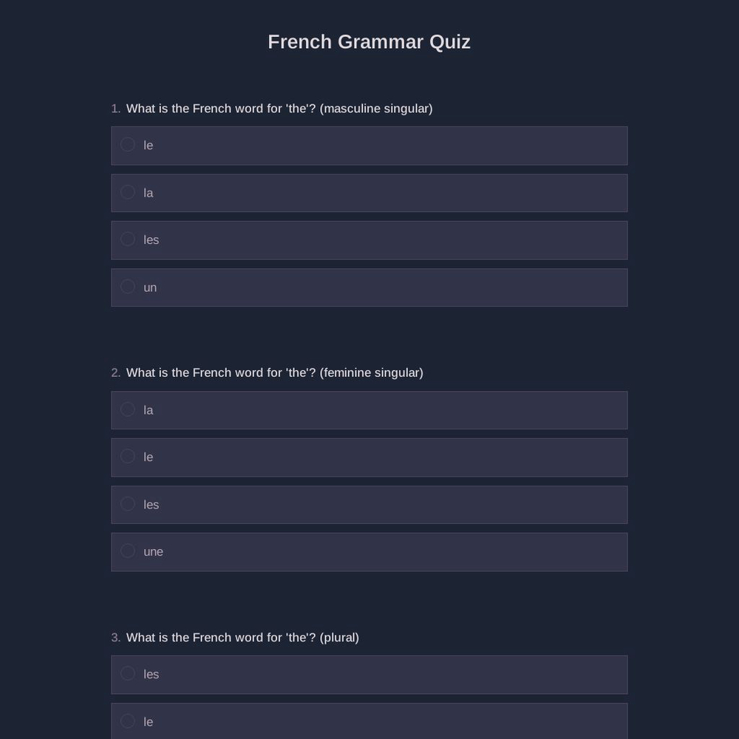This screenshot has width=739, height=739.
Task: Click the 'une' option card at bottom of question 2
Action: [x=369, y=551]
